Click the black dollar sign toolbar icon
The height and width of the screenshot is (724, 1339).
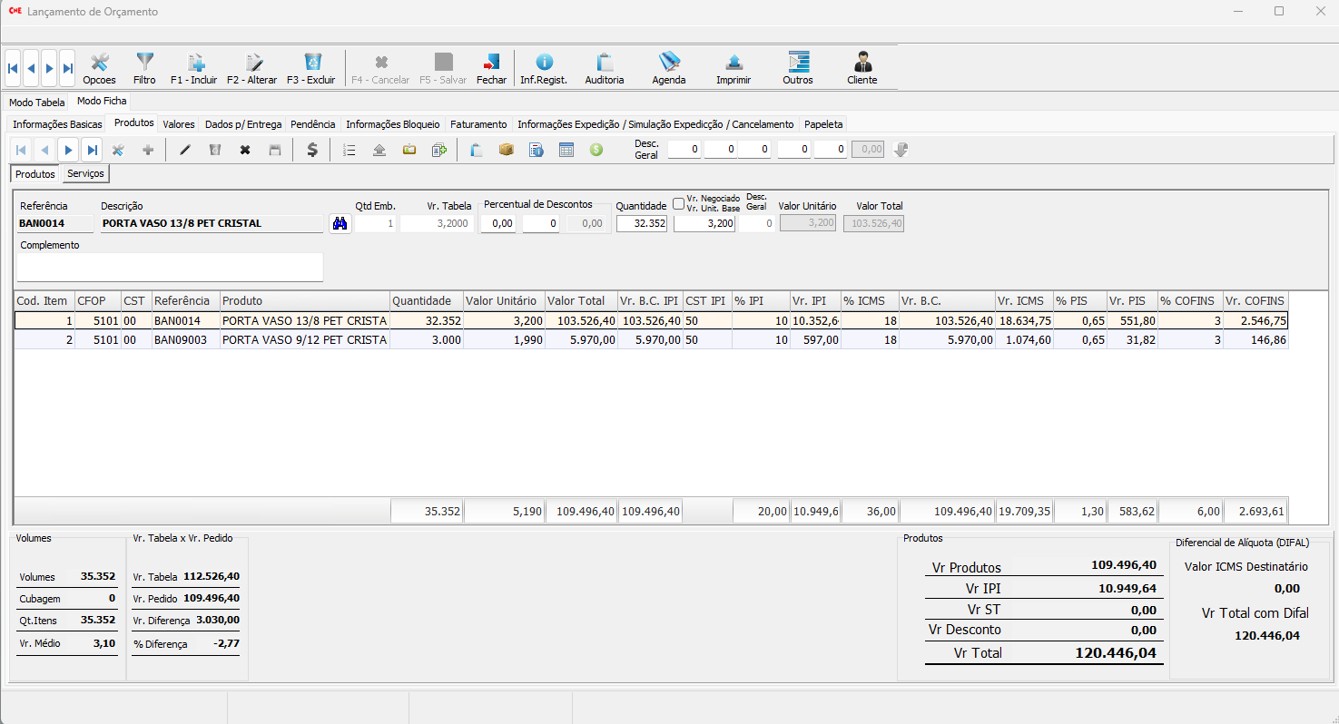click(312, 150)
